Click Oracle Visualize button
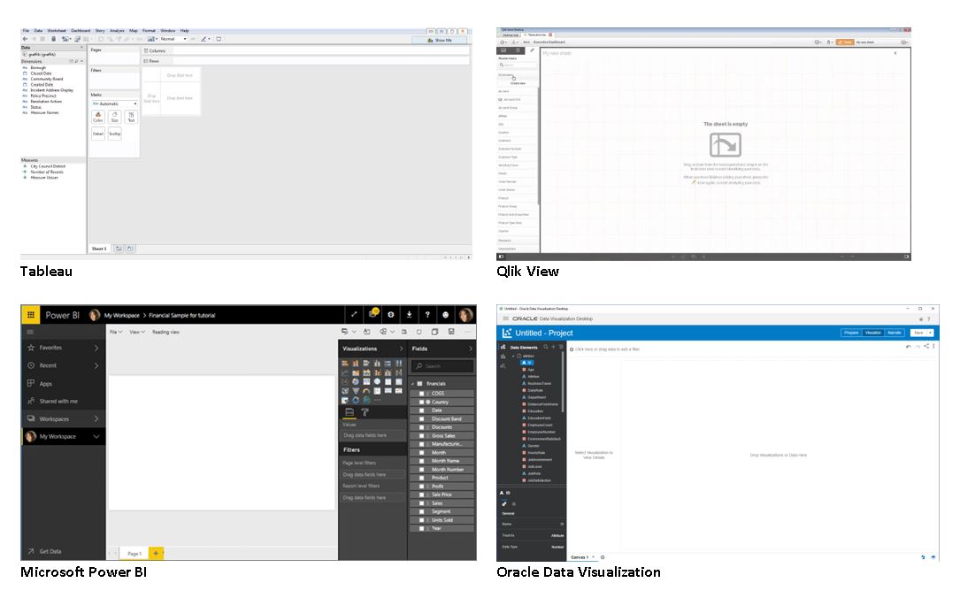 [x=872, y=333]
